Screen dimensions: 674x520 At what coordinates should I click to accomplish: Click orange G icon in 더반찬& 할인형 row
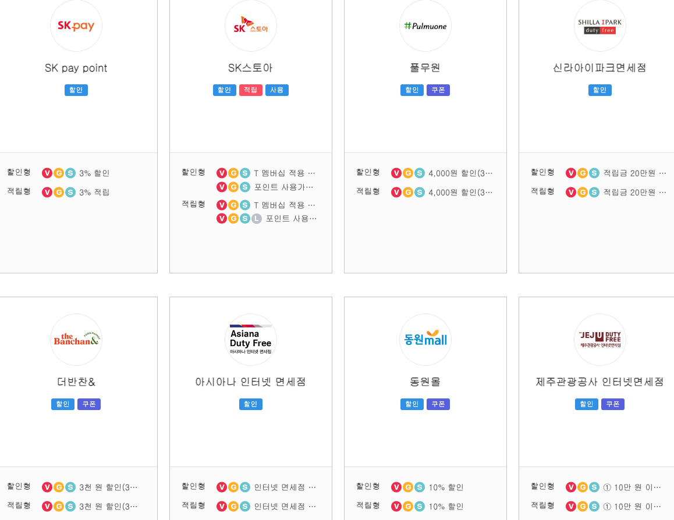(59, 487)
